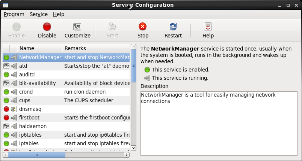Click the red disabled icon for dnsmasq
Viewport: 302px width, 161px height.
(6, 109)
